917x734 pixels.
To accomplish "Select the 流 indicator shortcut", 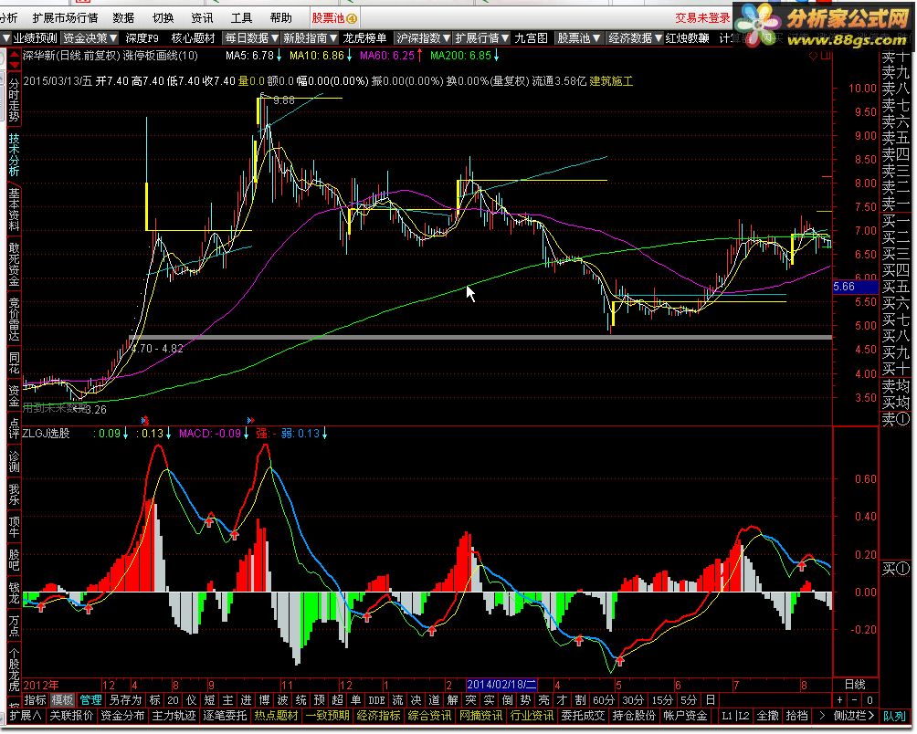I will coord(397,700).
